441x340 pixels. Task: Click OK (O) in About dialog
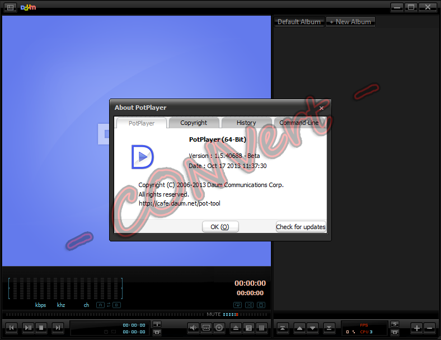220,226
